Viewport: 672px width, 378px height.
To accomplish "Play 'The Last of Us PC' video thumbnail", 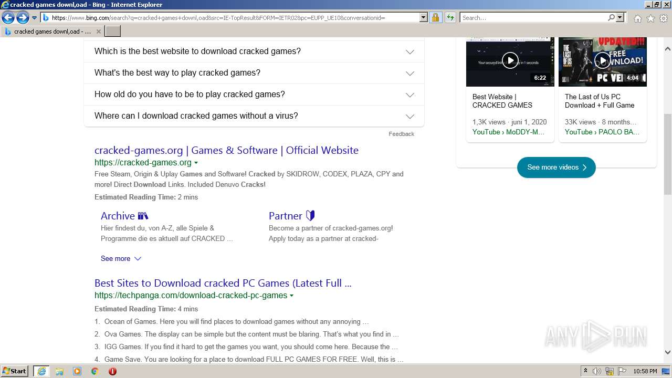I will coord(603,61).
